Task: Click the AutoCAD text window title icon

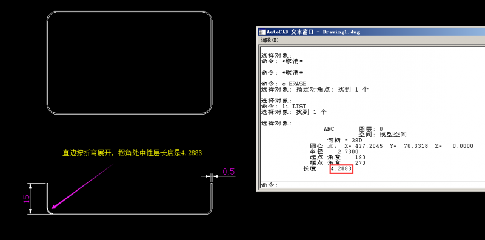Action: (263, 32)
